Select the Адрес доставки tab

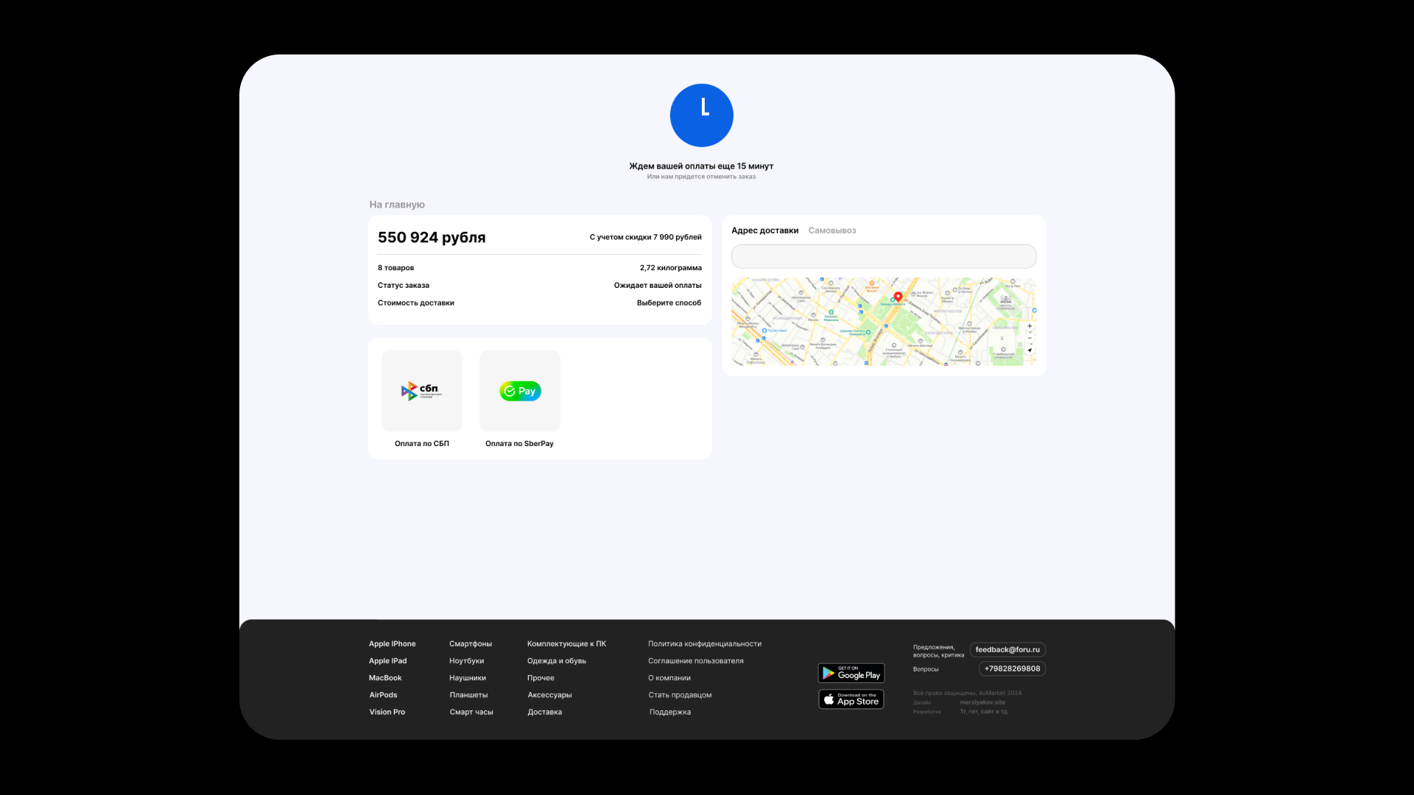(764, 230)
